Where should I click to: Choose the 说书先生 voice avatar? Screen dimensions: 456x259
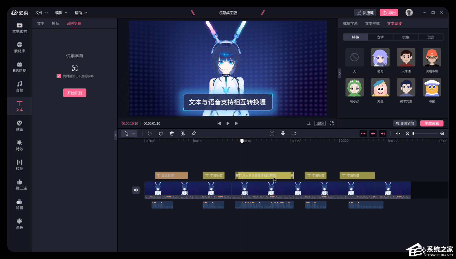point(406,87)
